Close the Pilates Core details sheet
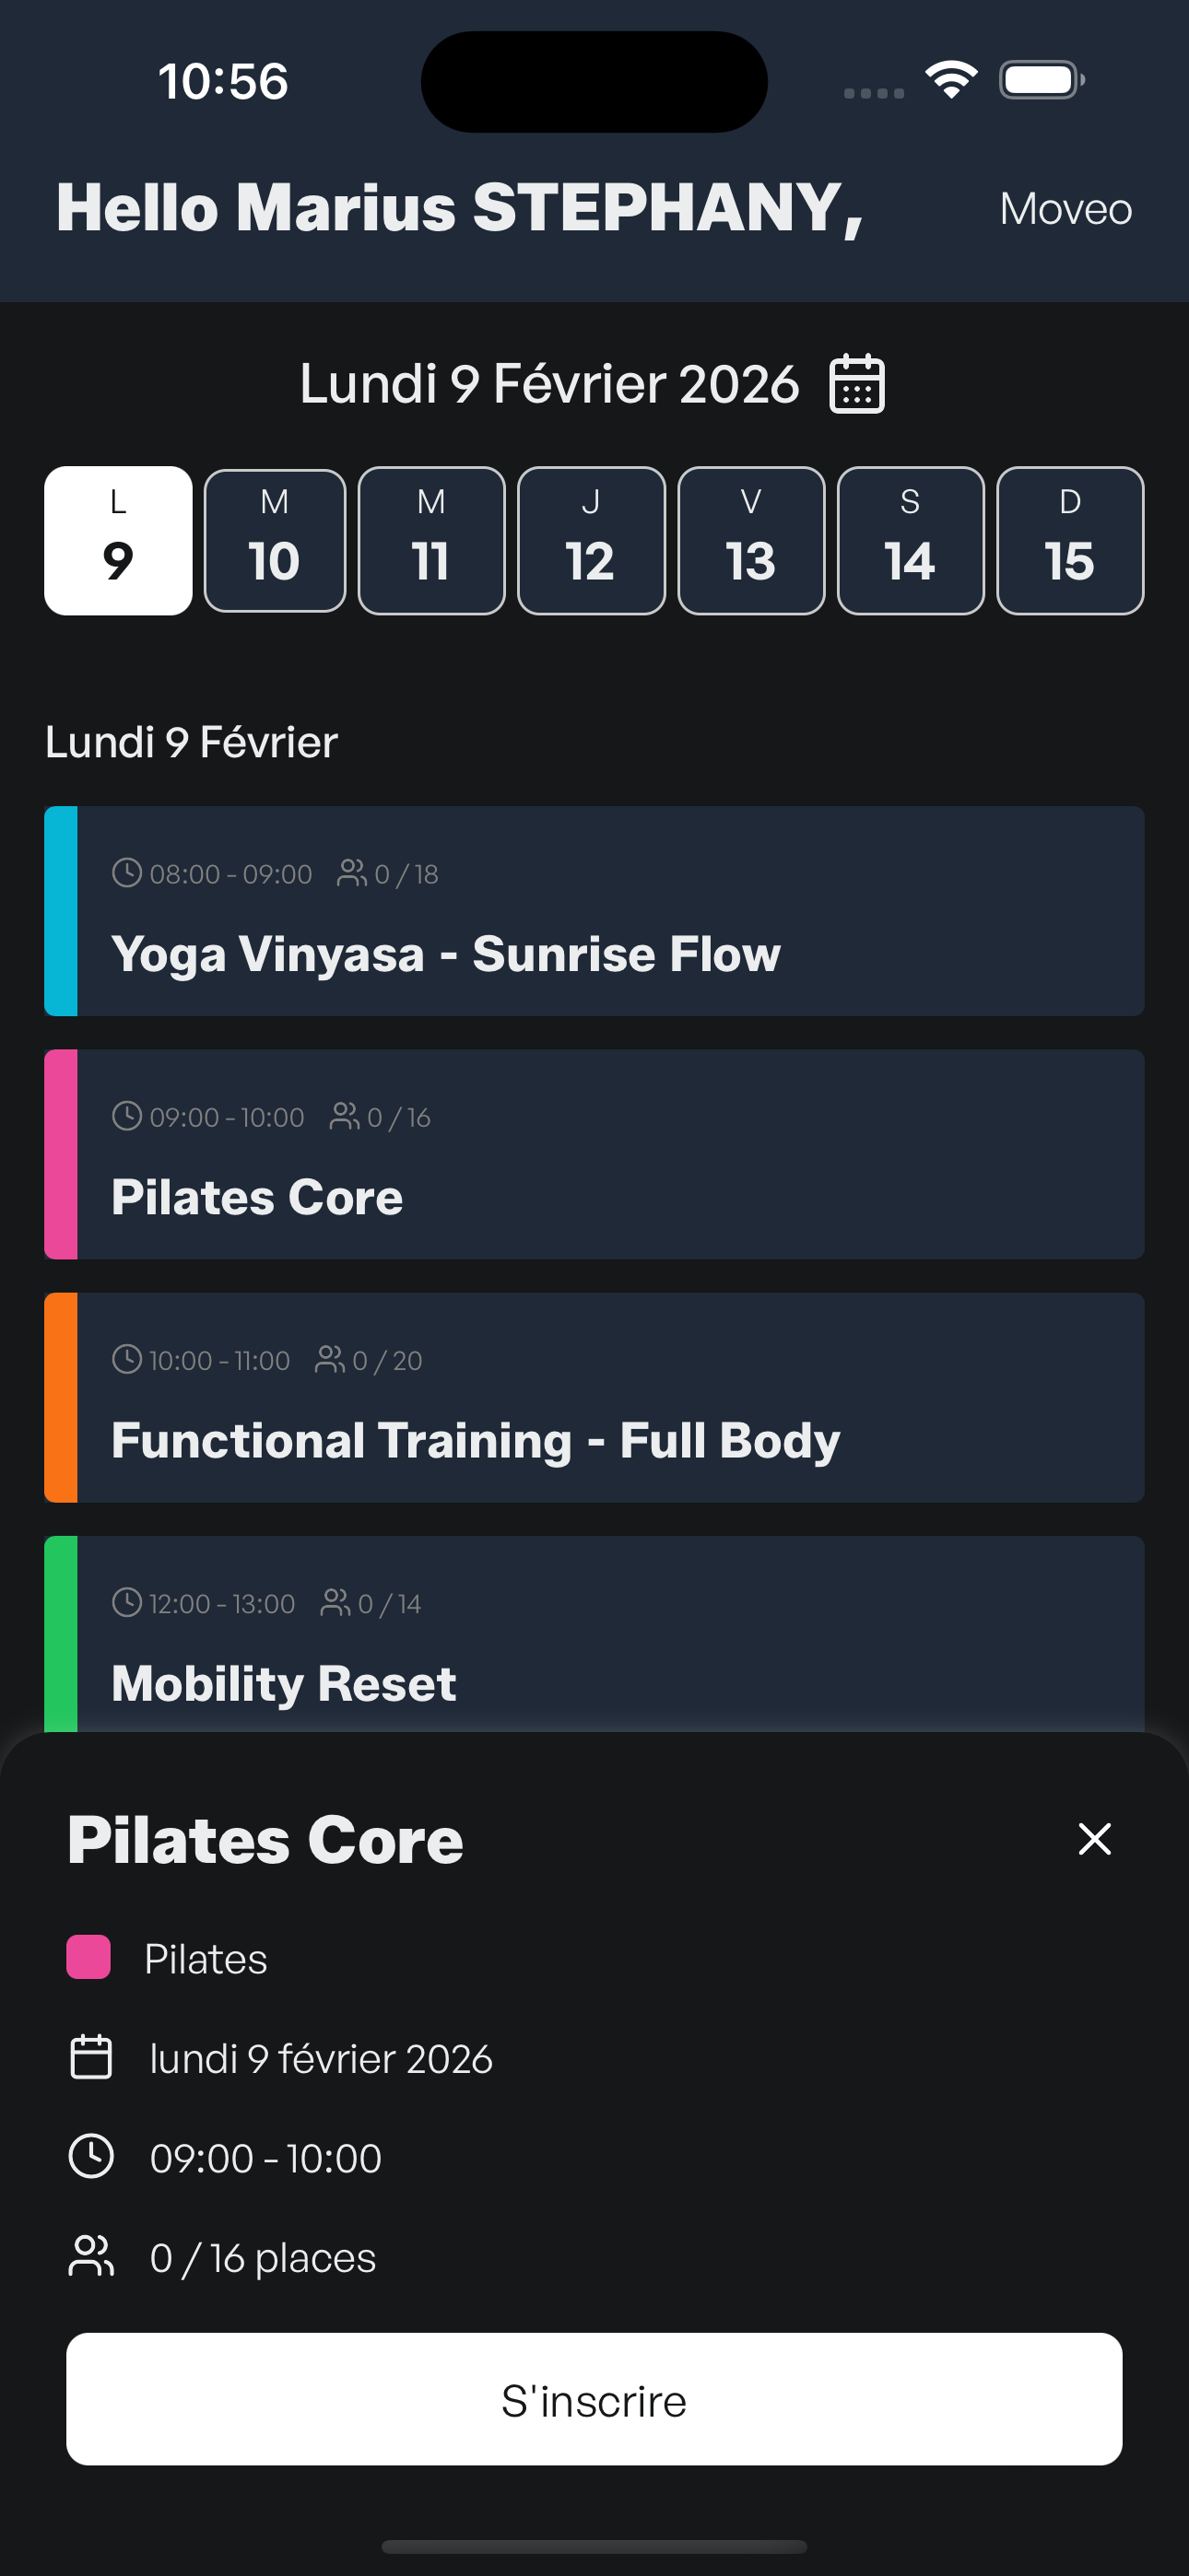Image resolution: width=1189 pixels, height=2576 pixels. tap(1094, 1838)
